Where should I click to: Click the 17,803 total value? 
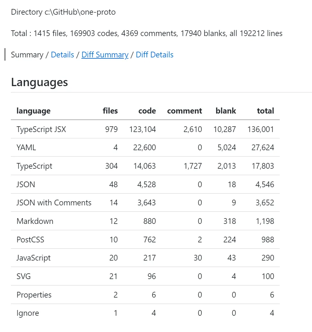click(263, 166)
